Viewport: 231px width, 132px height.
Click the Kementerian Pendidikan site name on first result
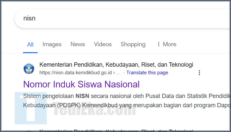[116, 65]
